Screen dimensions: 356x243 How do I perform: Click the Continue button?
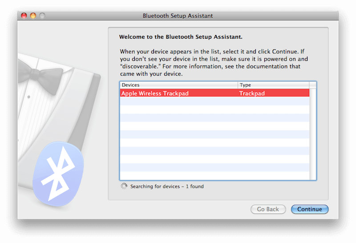[310, 209]
